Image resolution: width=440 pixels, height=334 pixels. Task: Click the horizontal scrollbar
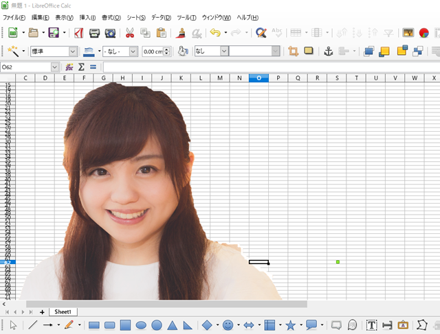(x=166, y=303)
